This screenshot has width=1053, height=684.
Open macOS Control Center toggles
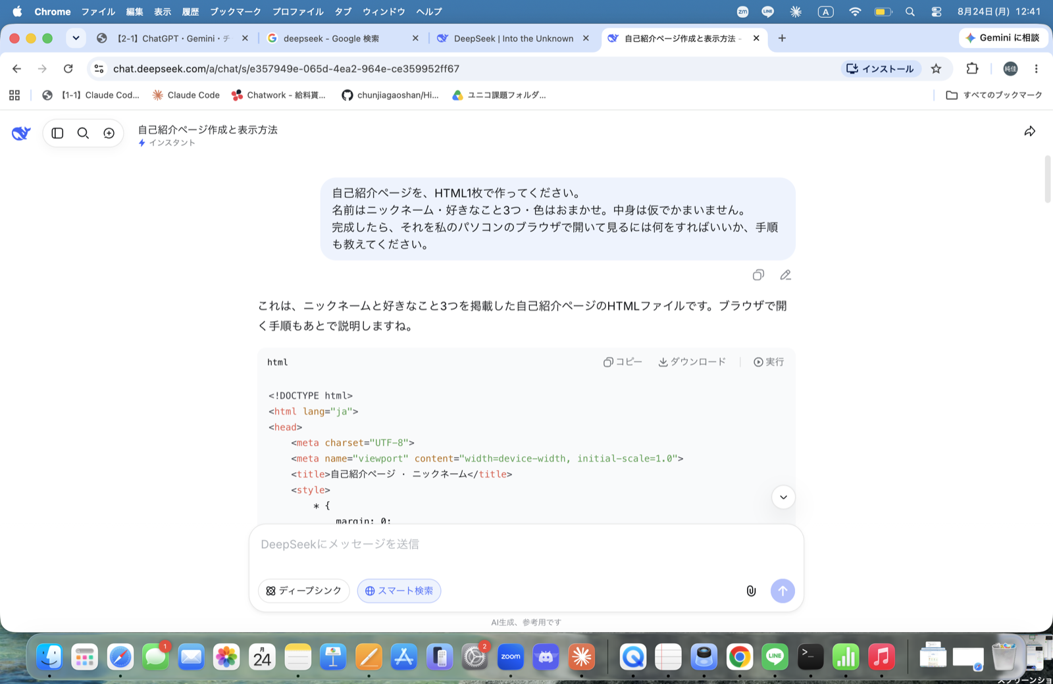tap(937, 11)
